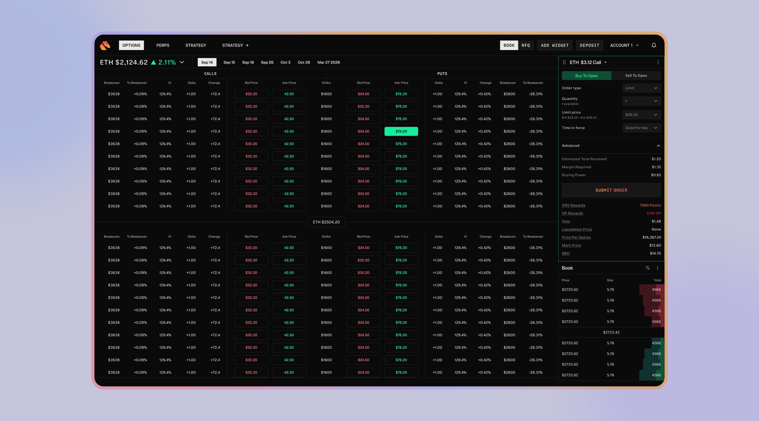The height and width of the screenshot is (421, 759).
Task: Click the app logo in the top left
Action: tap(105, 45)
